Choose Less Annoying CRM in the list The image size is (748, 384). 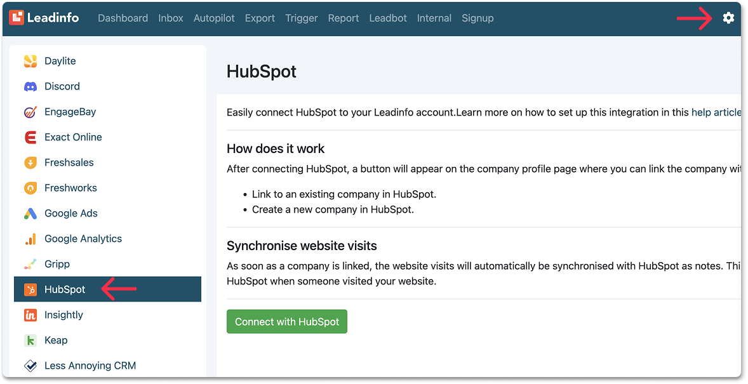tap(90, 366)
